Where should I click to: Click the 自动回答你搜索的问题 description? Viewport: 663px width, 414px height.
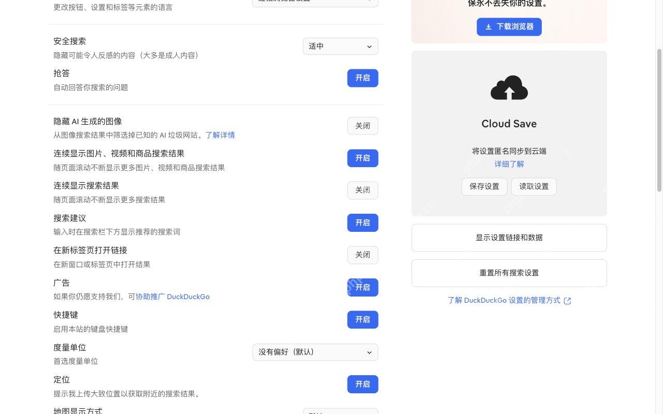[x=91, y=87]
